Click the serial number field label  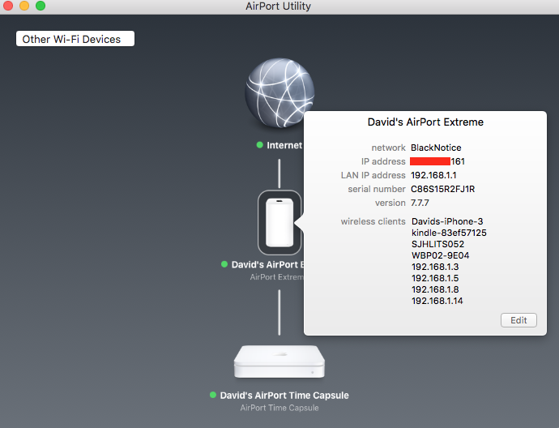coord(377,189)
